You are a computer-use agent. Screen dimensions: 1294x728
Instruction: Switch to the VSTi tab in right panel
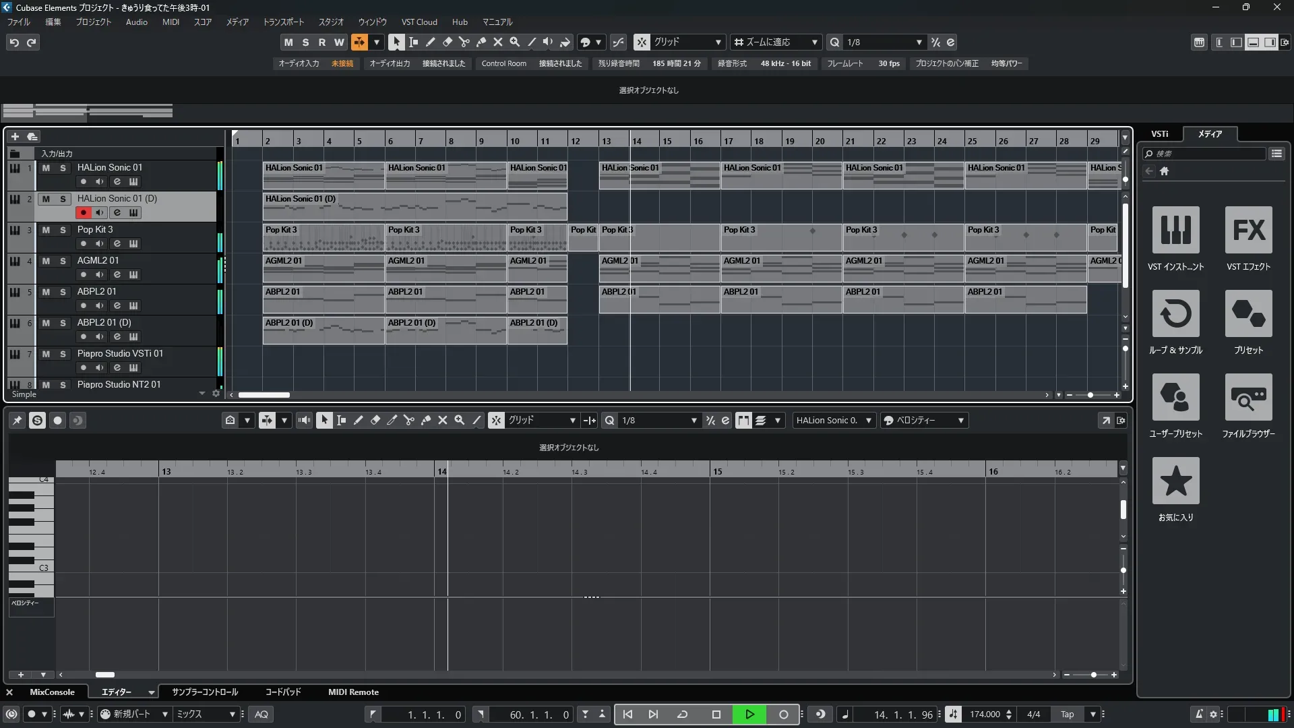coord(1159,133)
